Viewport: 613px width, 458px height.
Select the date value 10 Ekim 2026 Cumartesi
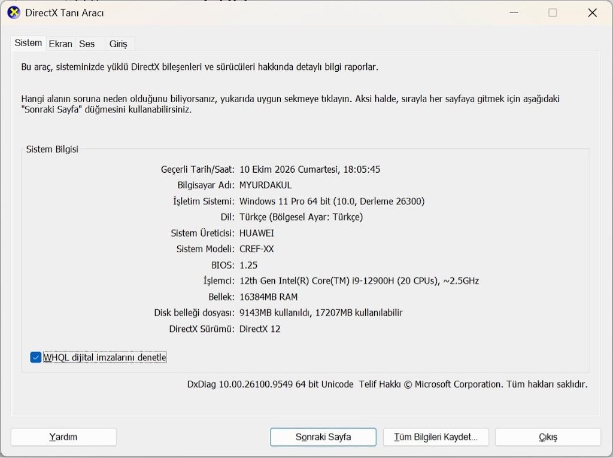[x=289, y=169]
